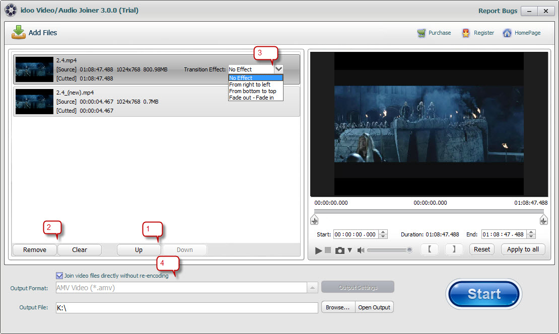559x334 pixels.
Task: Click the Output Settings button
Action: click(x=358, y=287)
